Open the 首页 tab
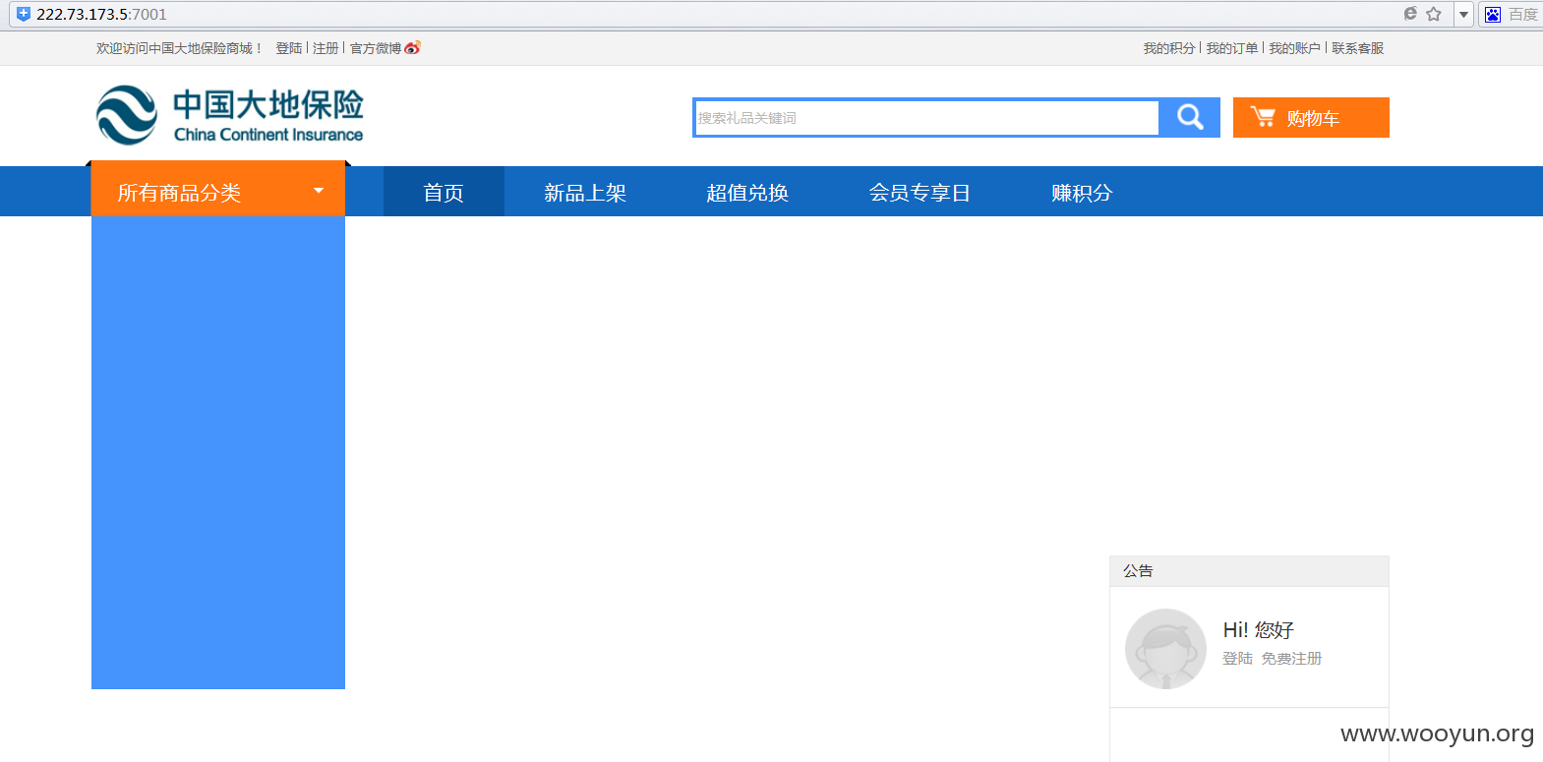The image size is (1543, 762). coord(444,192)
